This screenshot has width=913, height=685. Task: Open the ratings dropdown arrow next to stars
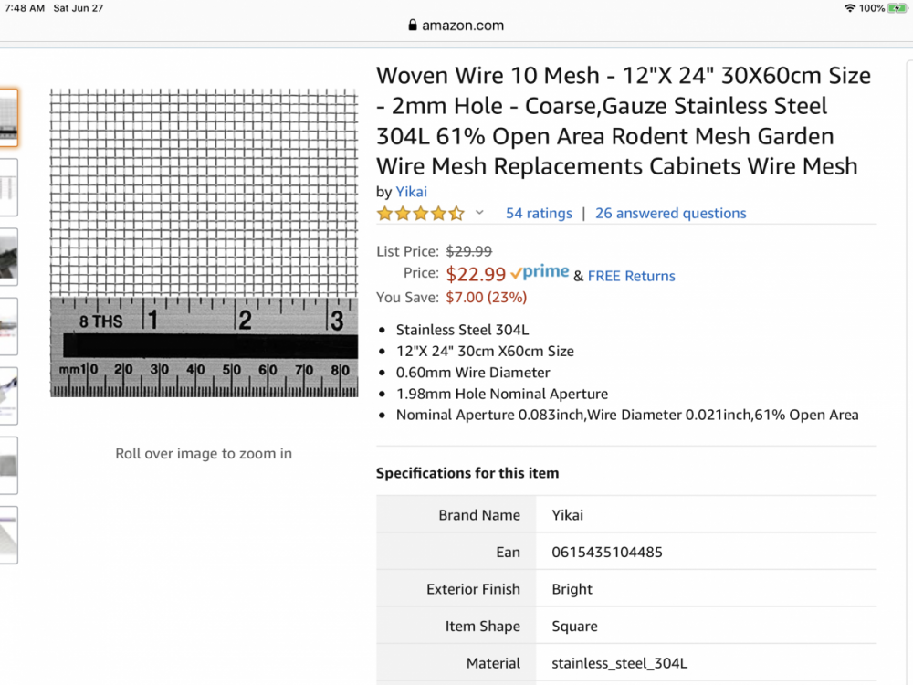(480, 212)
